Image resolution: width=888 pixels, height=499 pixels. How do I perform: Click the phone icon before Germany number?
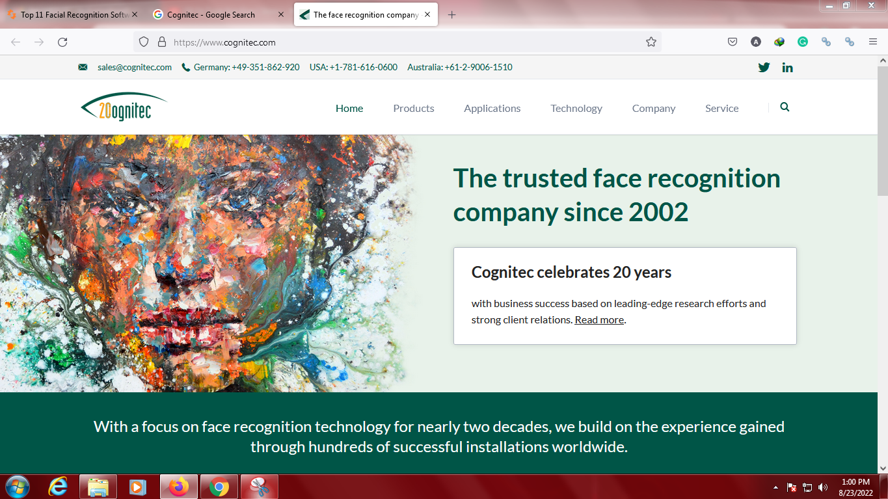186,67
